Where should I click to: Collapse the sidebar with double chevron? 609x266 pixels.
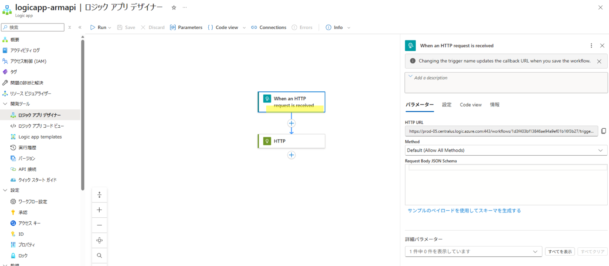coord(80,27)
